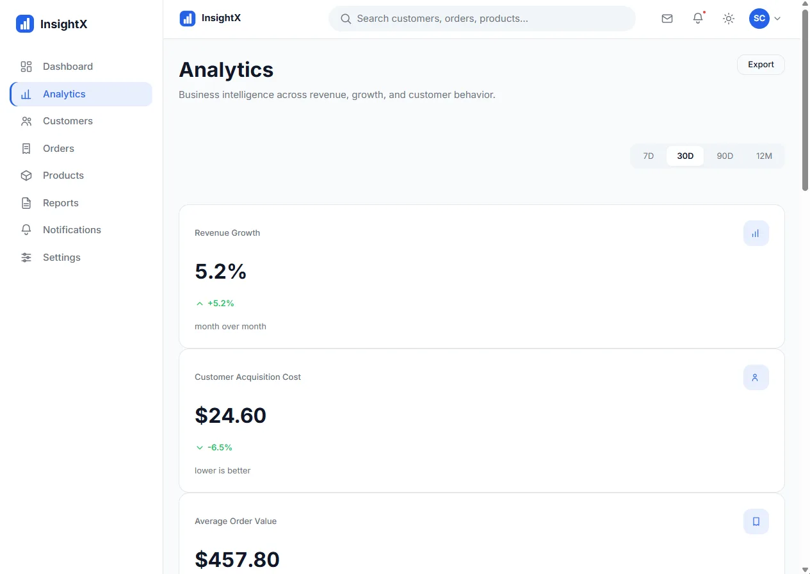Click the Products box icon
Viewport: 810px width, 574px height.
pos(26,176)
